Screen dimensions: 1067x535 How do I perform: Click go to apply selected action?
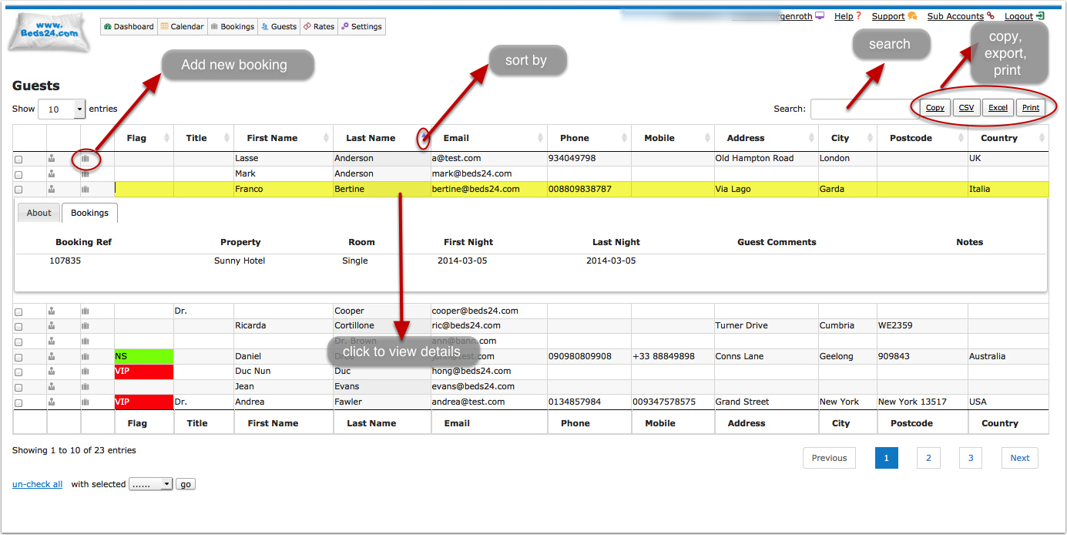click(x=186, y=484)
